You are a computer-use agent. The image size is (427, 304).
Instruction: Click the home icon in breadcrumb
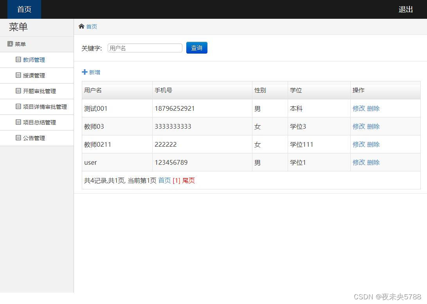pyautogui.click(x=81, y=26)
